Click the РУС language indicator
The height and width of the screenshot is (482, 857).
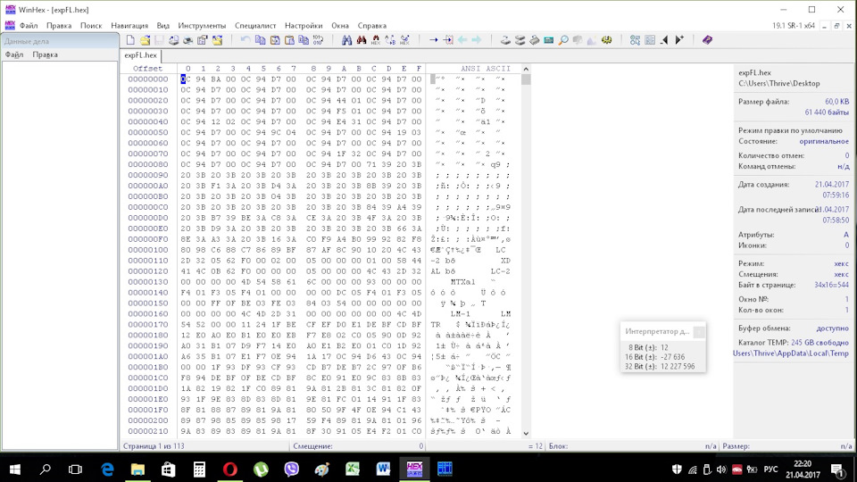(x=770, y=469)
